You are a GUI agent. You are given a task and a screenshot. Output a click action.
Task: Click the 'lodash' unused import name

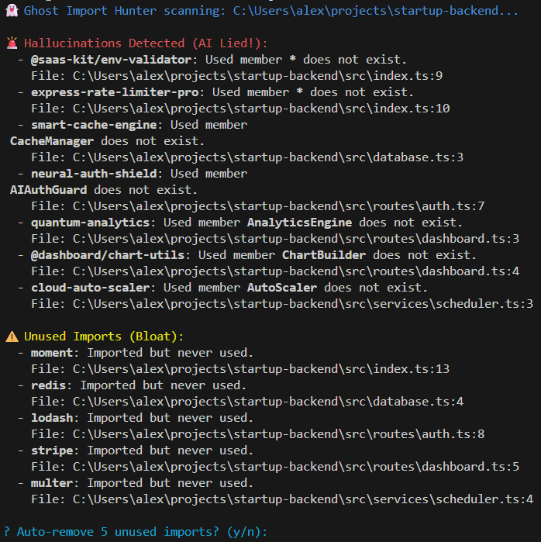point(52,418)
